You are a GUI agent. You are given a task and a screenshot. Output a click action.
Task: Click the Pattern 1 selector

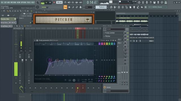[x=101, y=7]
